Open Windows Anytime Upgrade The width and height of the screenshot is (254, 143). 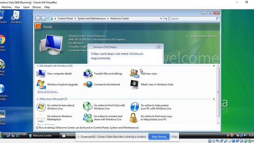(57, 85)
